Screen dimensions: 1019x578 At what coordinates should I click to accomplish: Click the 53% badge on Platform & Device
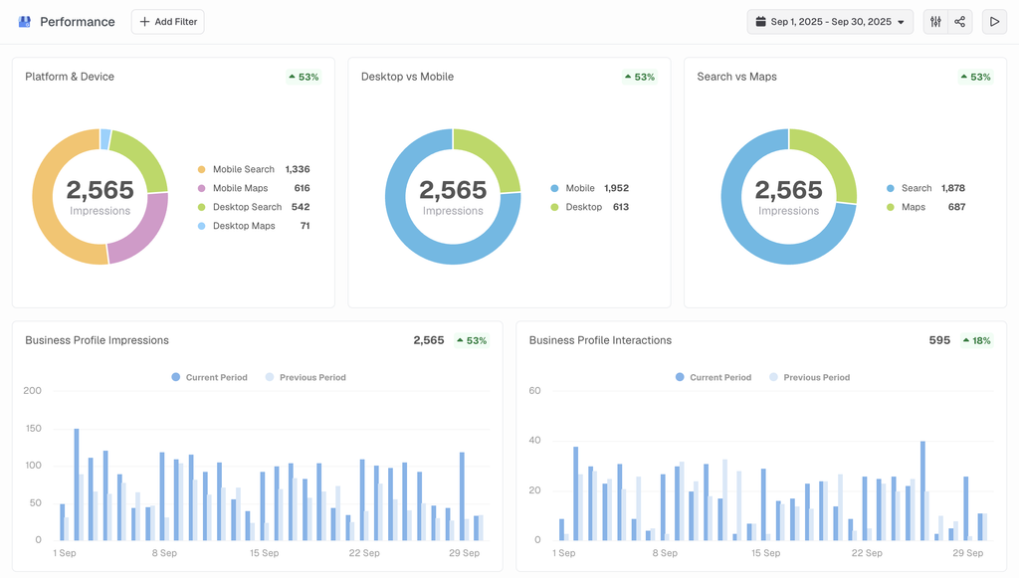click(x=304, y=77)
